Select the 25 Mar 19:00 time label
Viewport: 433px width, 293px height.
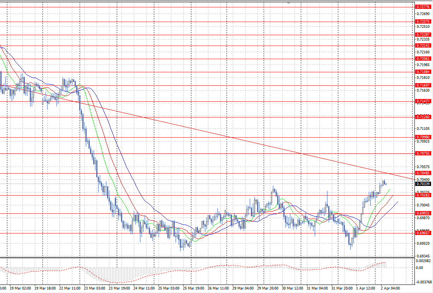[x=194, y=288]
